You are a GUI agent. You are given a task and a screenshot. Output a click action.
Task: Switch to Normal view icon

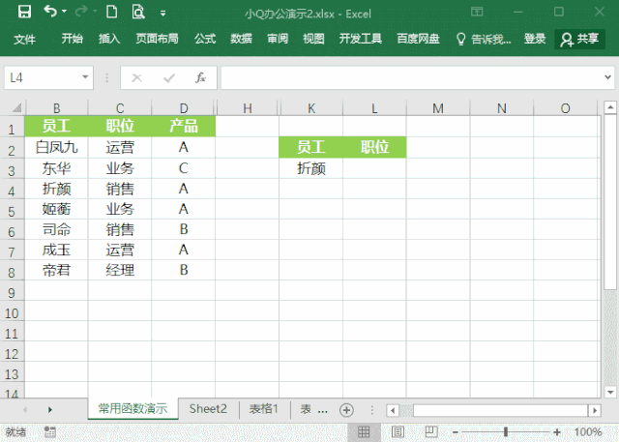pos(364,431)
